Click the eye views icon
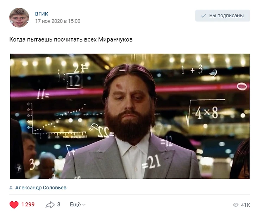This screenshot has width=257, height=214. [236, 205]
